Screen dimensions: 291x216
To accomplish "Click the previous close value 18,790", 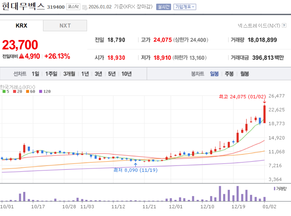I will (116, 40).
